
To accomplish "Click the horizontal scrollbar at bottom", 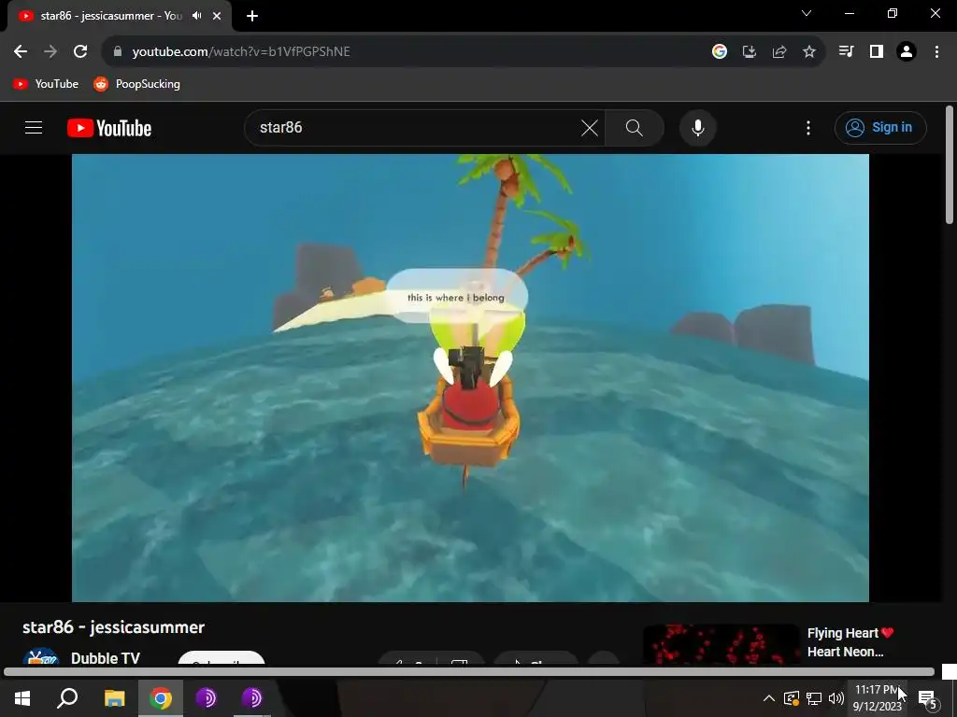I will (x=469, y=672).
